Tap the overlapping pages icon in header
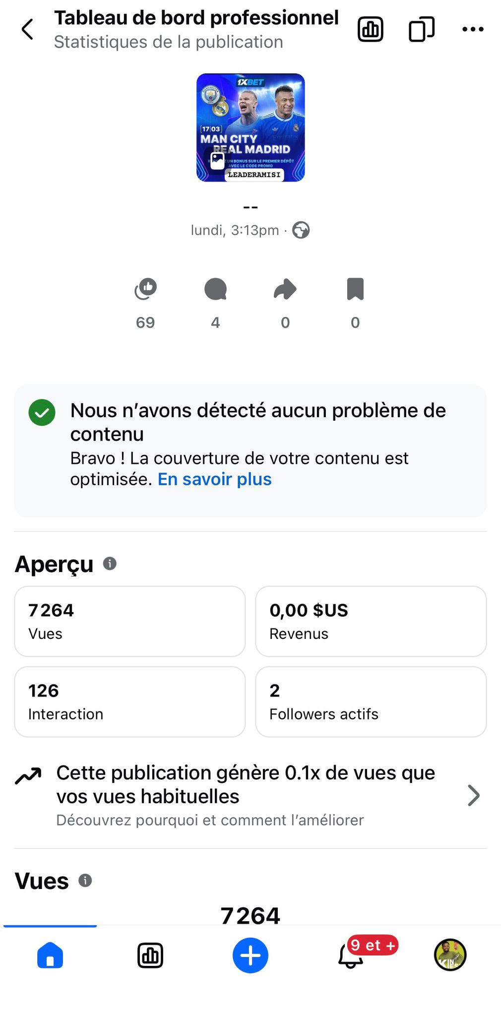The image size is (501, 1016). [422, 29]
